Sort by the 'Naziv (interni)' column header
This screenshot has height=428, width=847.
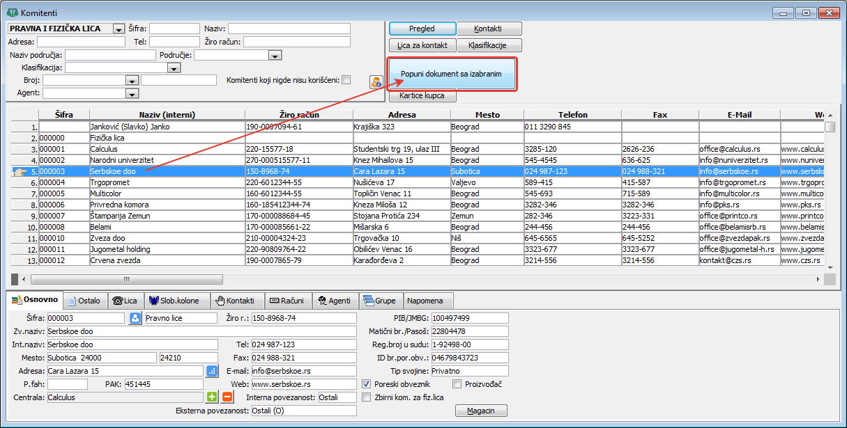pyautogui.click(x=167, y=115)
